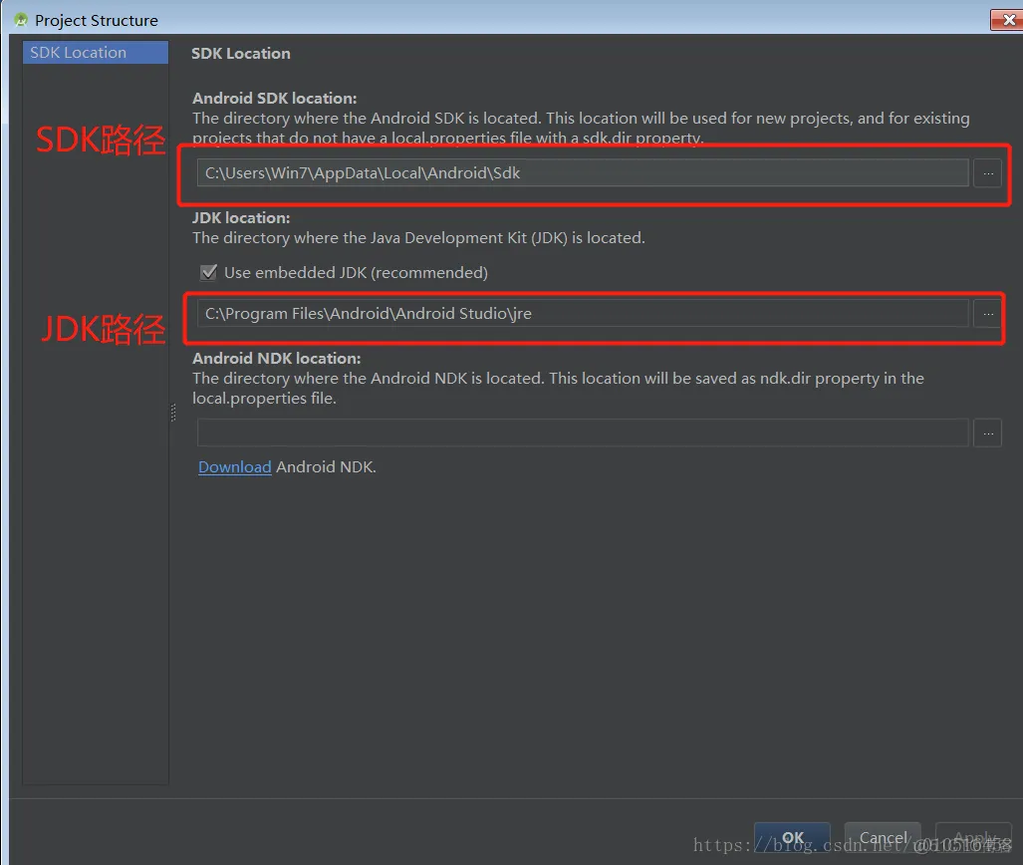Browse for the Android SDK location folder

click(x=988, y=173)
